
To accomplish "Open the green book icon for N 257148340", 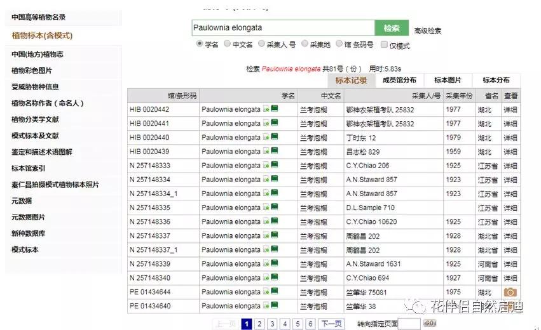I will 274,277.
